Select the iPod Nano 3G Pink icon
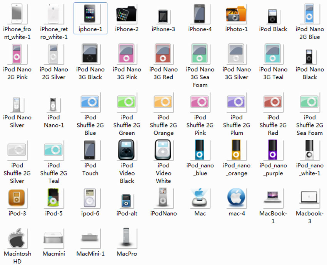Screen dimensions: 327x269 click(127, 53)
